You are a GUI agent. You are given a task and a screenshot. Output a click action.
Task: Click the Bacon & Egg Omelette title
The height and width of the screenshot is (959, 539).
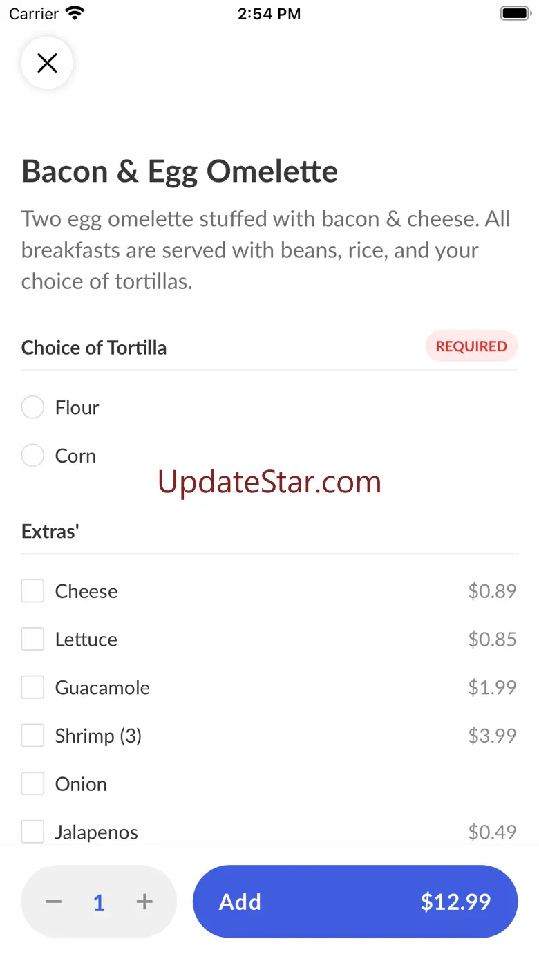(180, 171)
